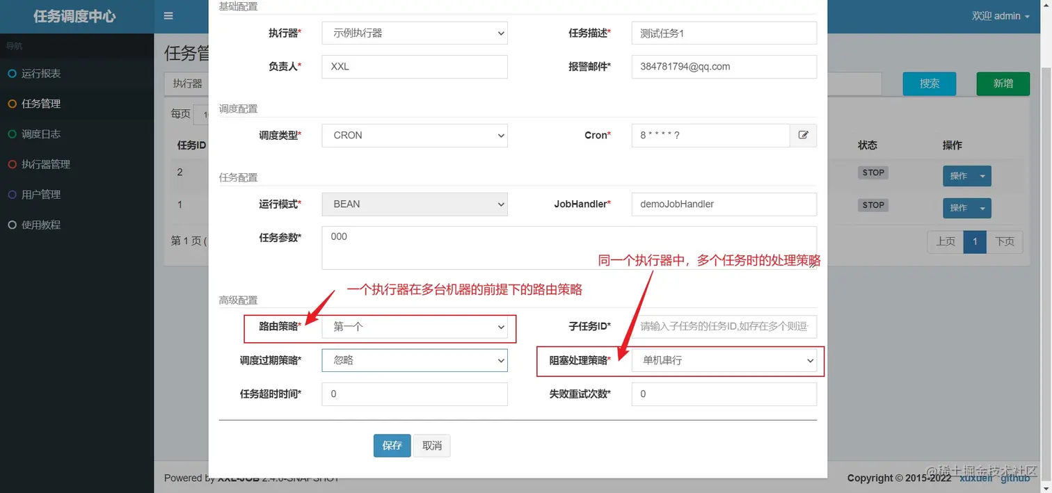This screenshot has height=493, width=1052.
Task: Click the 任务调度中心 logo title
Action: coord(74,16)
